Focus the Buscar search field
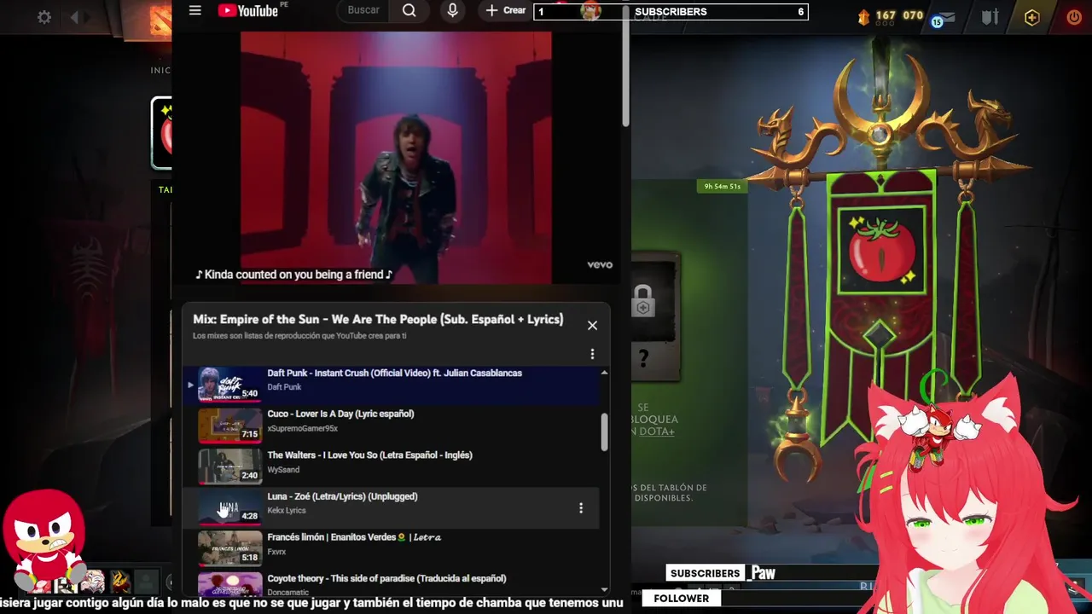The height and width of the screenshot is (614, 1092). point(364,10)
